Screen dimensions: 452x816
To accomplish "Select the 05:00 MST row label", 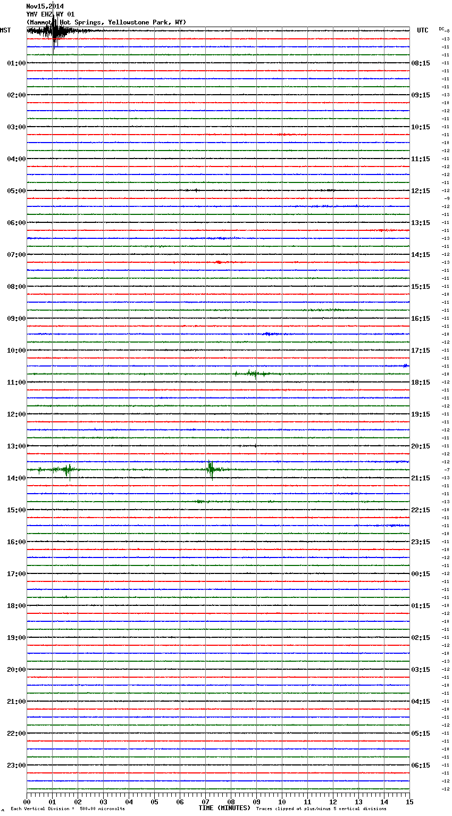I will 16,191.
